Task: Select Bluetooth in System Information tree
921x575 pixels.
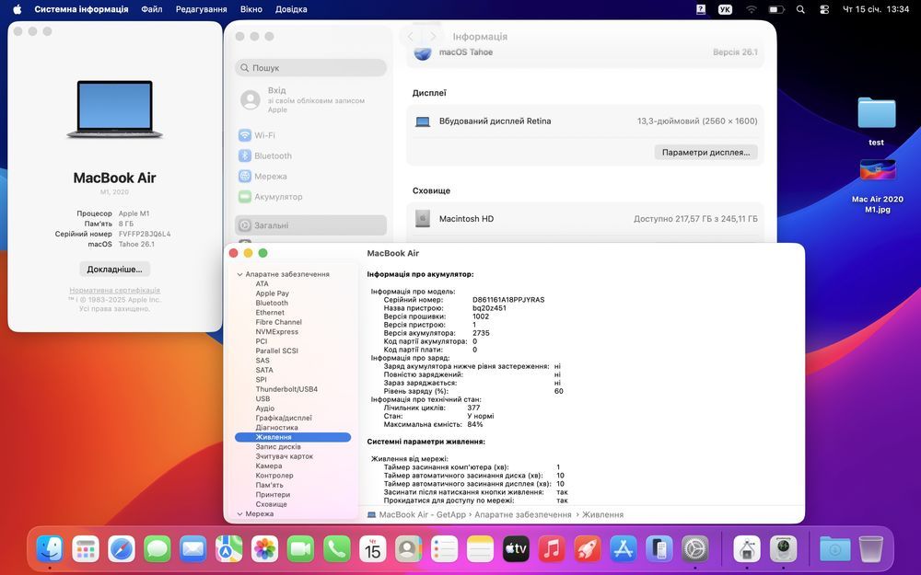Action: point(272,303)
